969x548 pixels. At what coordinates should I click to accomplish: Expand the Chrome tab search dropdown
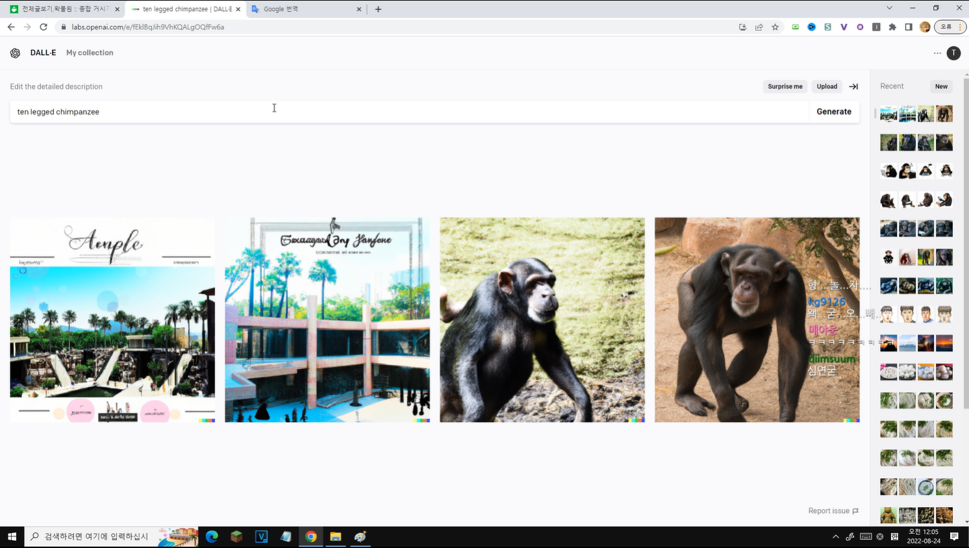click(x=889, y=8)
